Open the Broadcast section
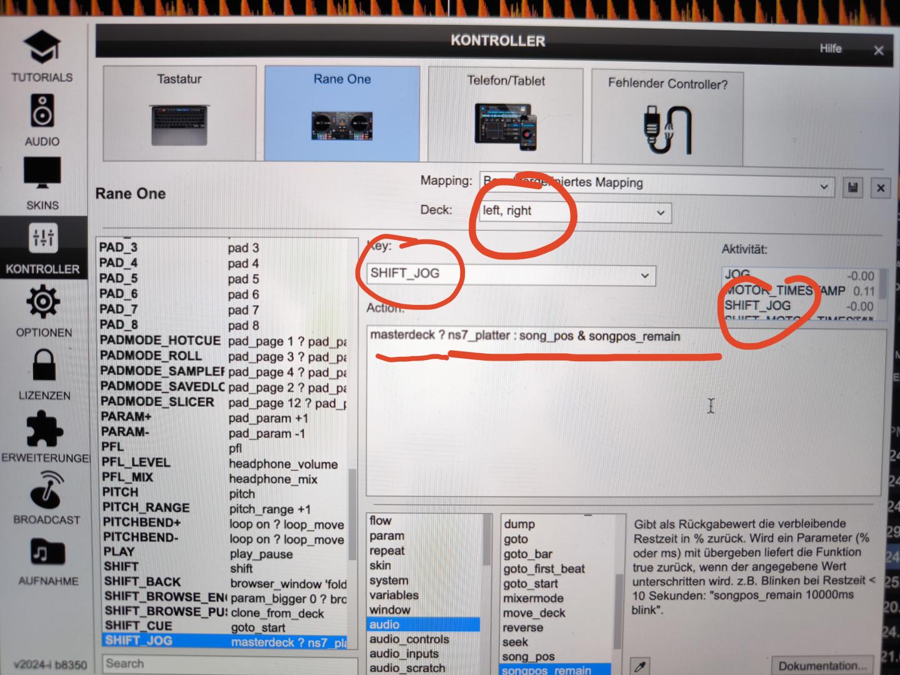900x675 pixels. pyautogui.click(x=46, y=498)
